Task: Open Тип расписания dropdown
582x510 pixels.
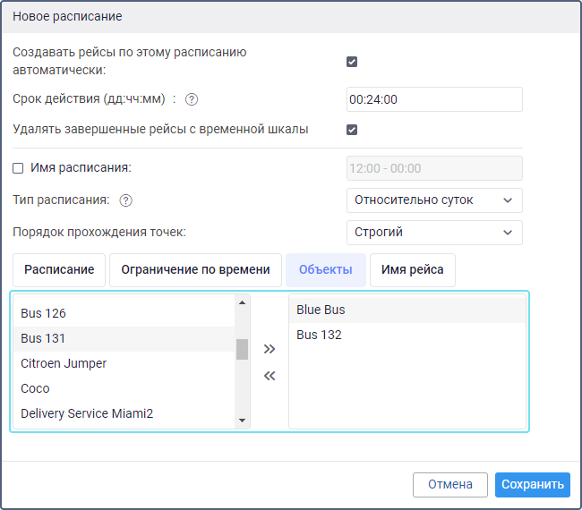Action: point(433,200)
